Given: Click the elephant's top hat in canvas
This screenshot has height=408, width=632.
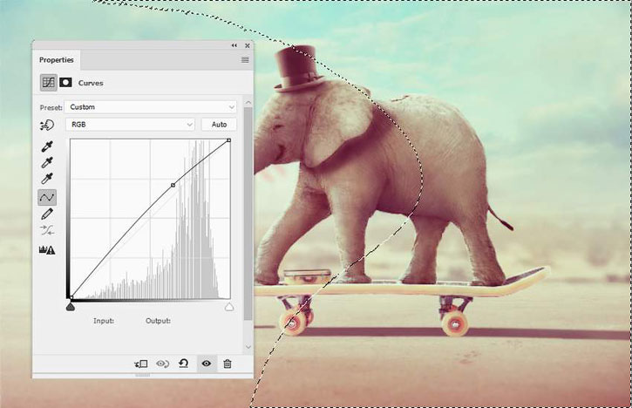Looking at the screenshot, I should 299,69.
